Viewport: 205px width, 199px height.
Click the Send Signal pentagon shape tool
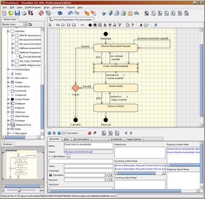[x=63, y=25]
